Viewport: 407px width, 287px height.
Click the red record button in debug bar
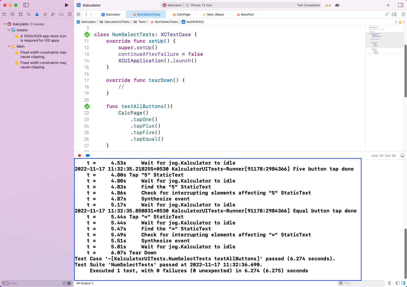[x=79, y=156]
